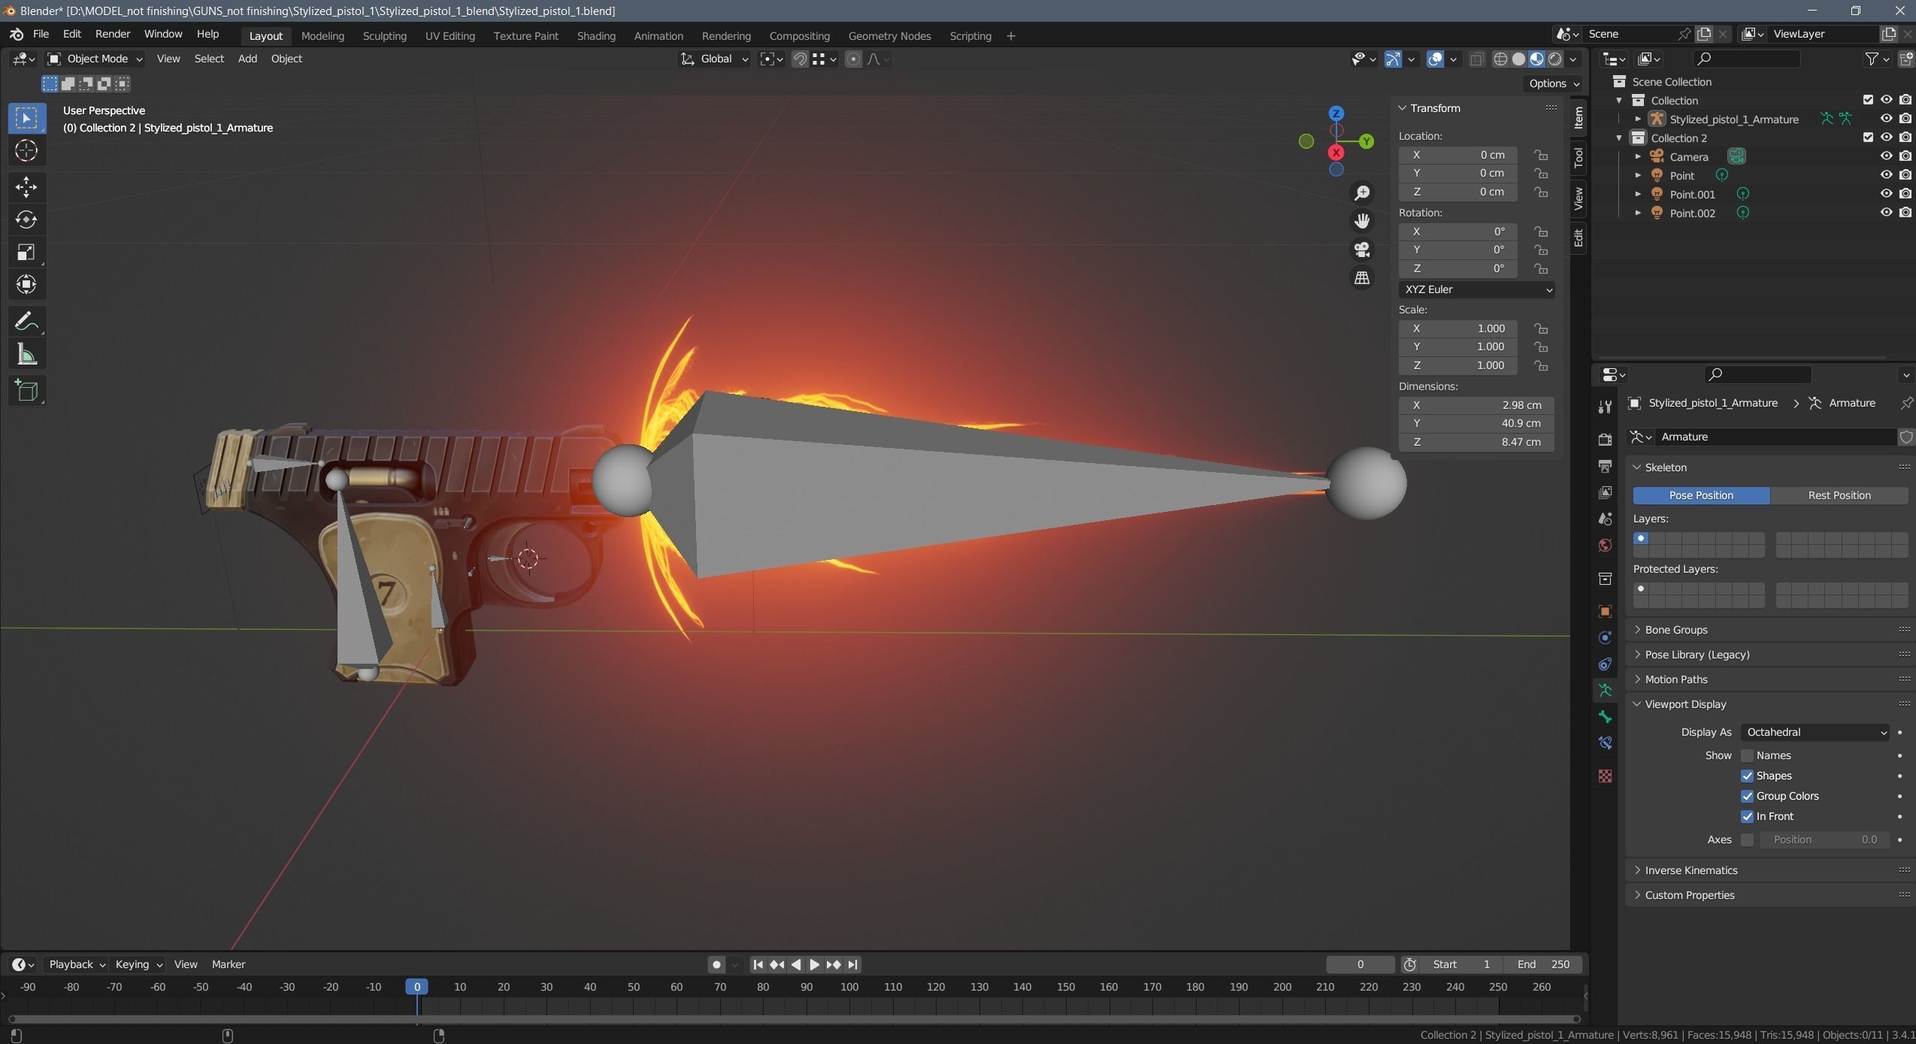The width and height of the screenshot is (1916, 1044).
Task: Switch to the Animation workspace tab
Action: pos(658,36)
